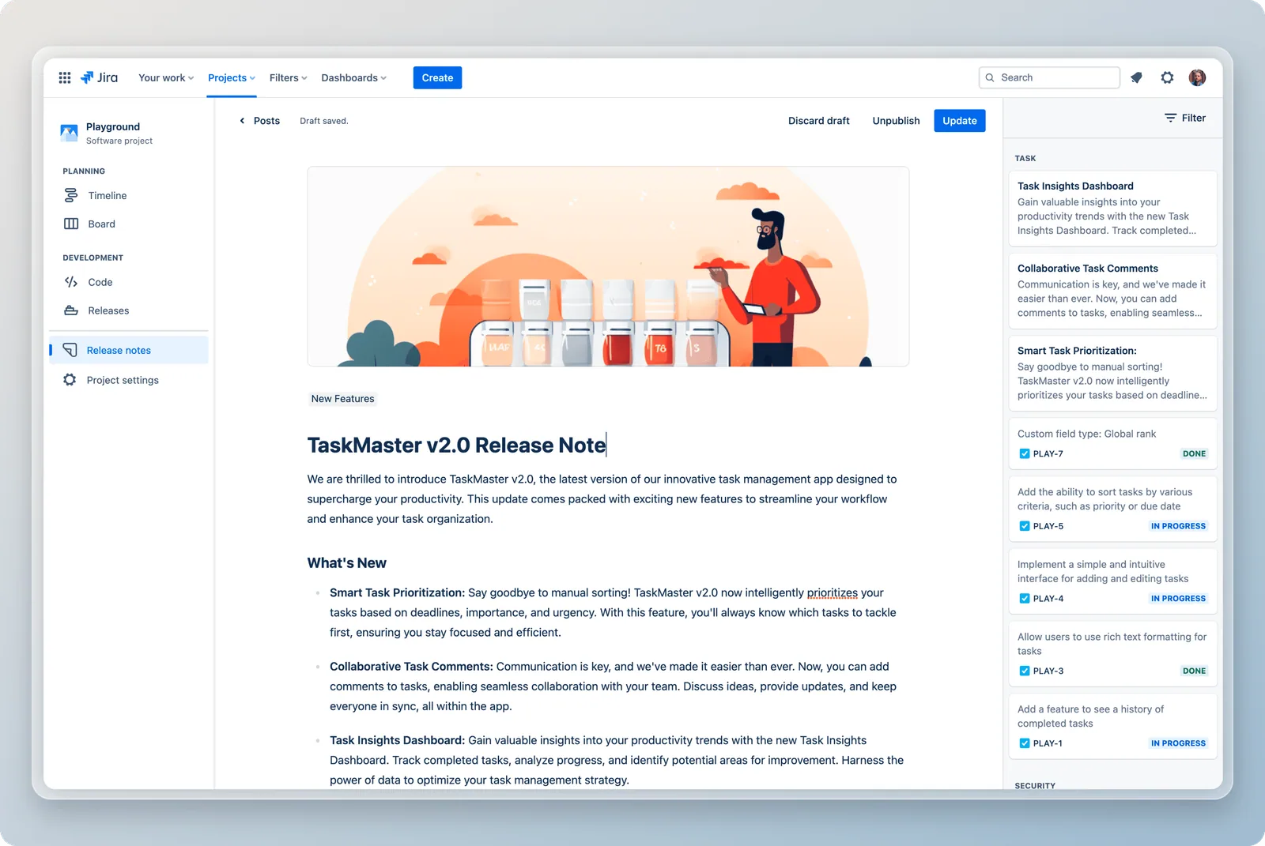
Task: Click the underlined word prioritizes
Action: (832, 592)
